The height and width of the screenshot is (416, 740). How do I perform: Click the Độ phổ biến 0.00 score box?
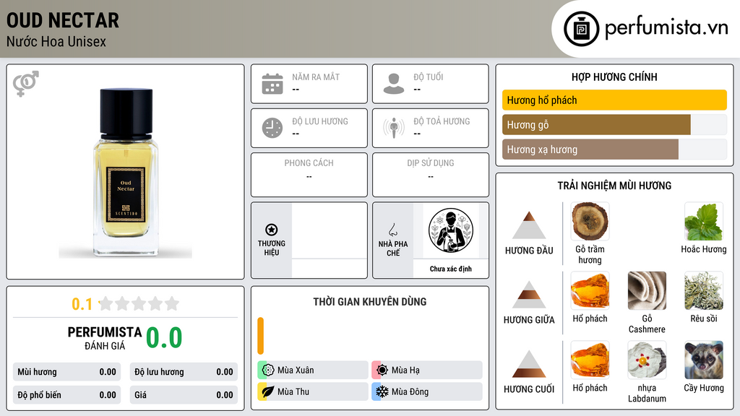(67, 395)
